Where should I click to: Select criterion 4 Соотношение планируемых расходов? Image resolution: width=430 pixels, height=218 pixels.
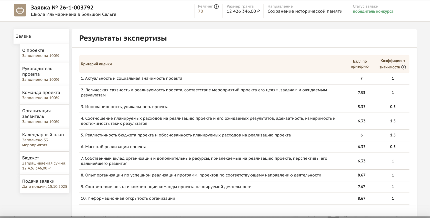208,121
